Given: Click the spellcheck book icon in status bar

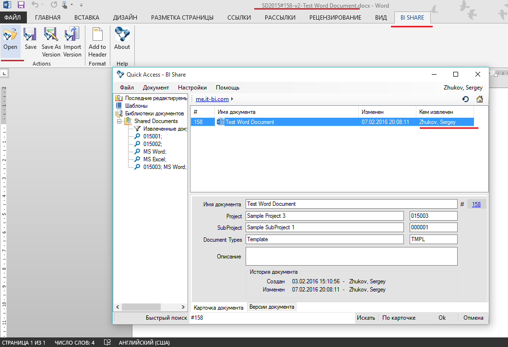Looking at the screenshot, I should coord(107,342).
